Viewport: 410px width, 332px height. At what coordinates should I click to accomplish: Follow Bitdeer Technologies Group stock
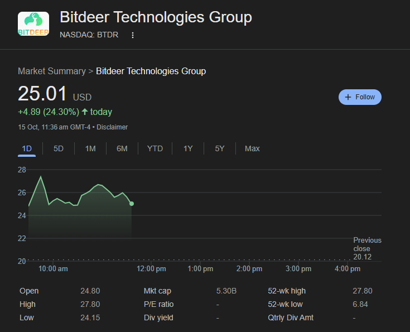pyautogui.click(x=360, y=97)
